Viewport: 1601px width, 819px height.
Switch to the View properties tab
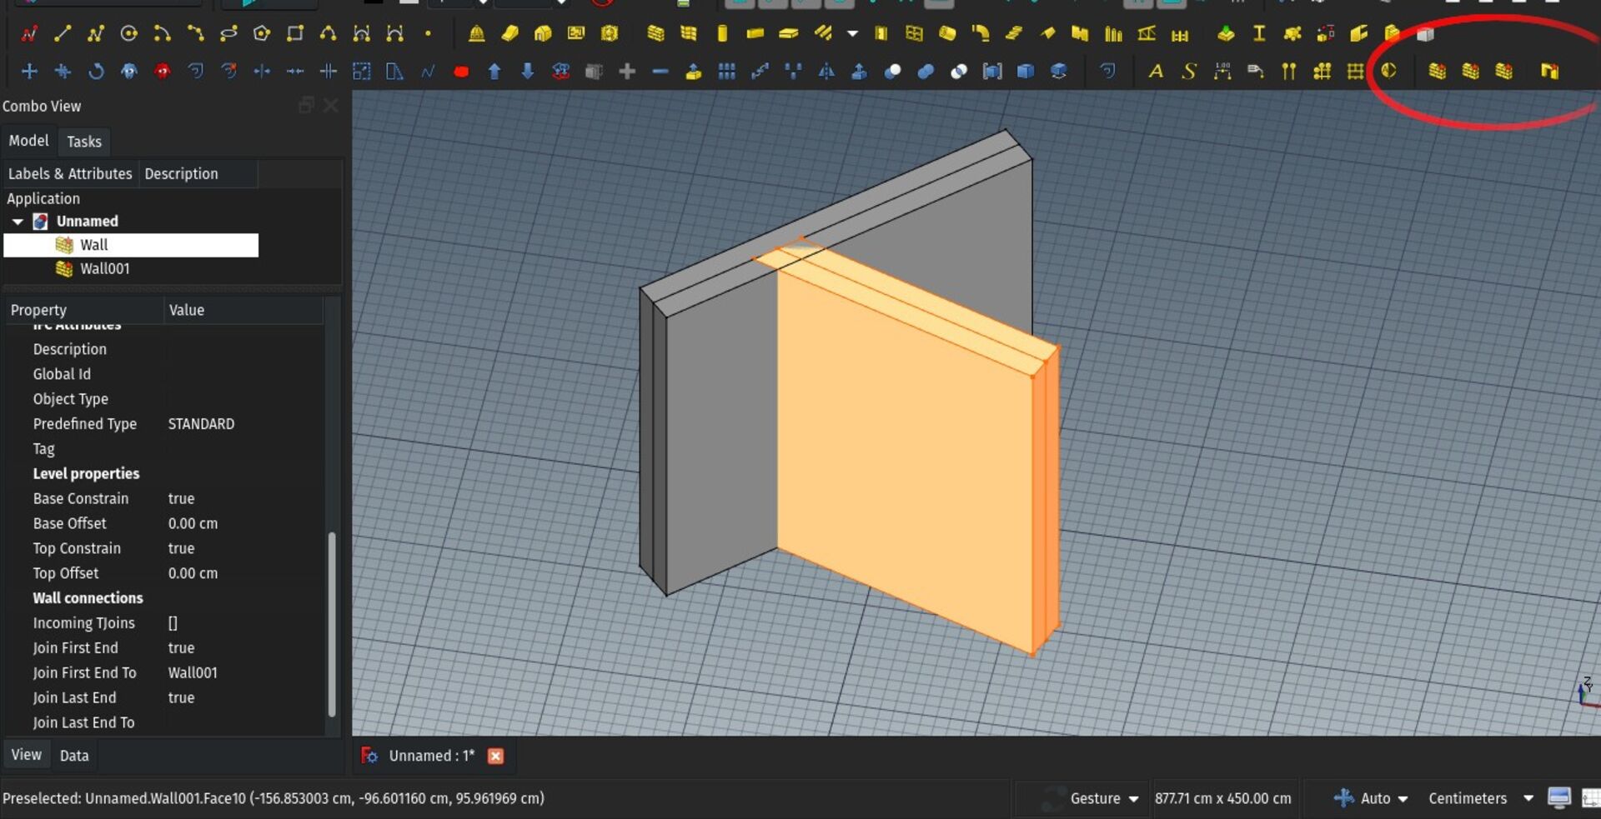[x=26, y=755]
